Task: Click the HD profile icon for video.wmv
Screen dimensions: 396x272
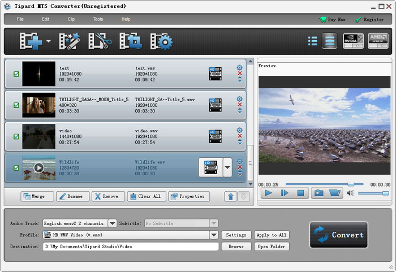Action: point(215,136)
